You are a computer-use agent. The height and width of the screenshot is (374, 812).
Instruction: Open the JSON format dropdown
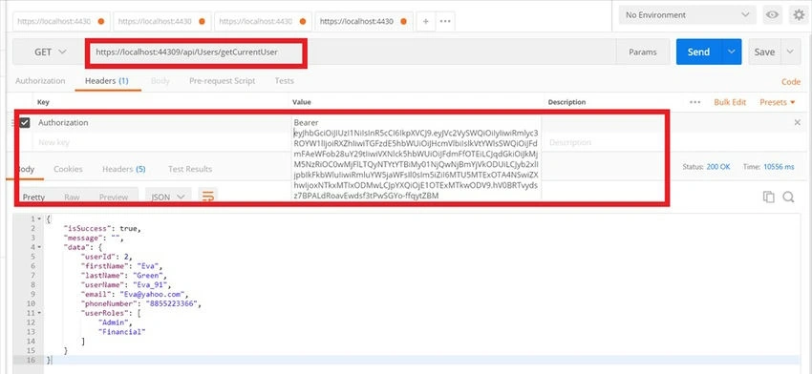[168, 197]
